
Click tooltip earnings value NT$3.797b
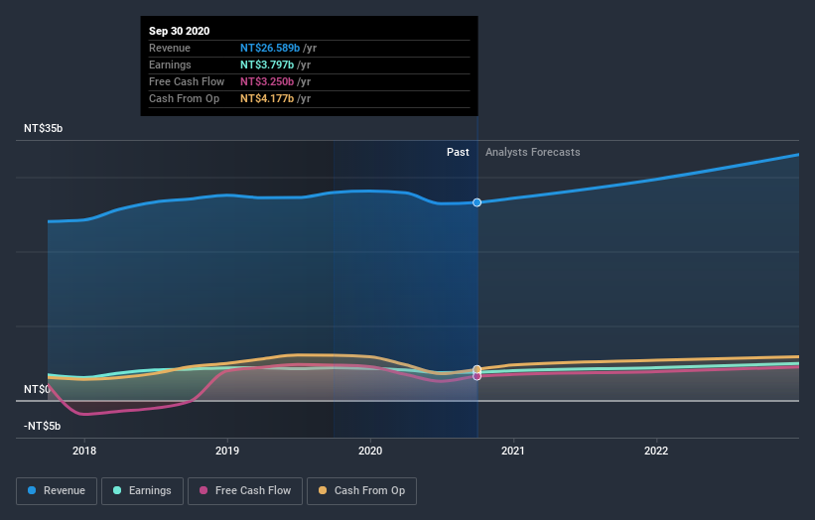[x=267, y=65]
